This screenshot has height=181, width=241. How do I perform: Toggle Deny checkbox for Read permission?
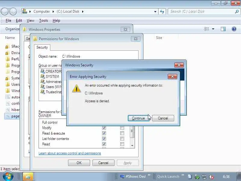point(122,144)
